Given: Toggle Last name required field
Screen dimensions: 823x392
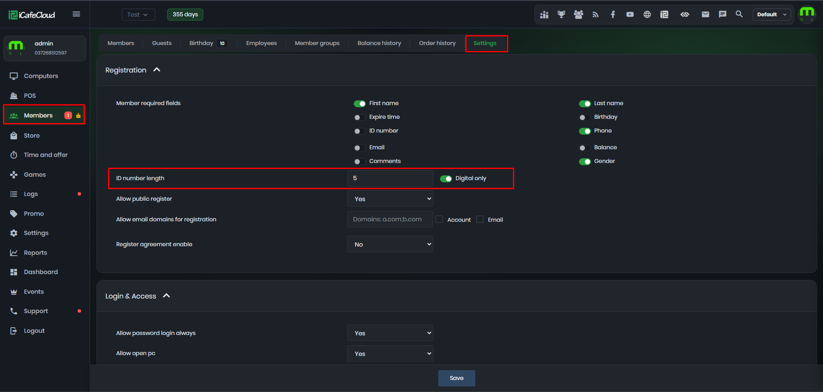Looking at the screenshot, I should (585, 103).
